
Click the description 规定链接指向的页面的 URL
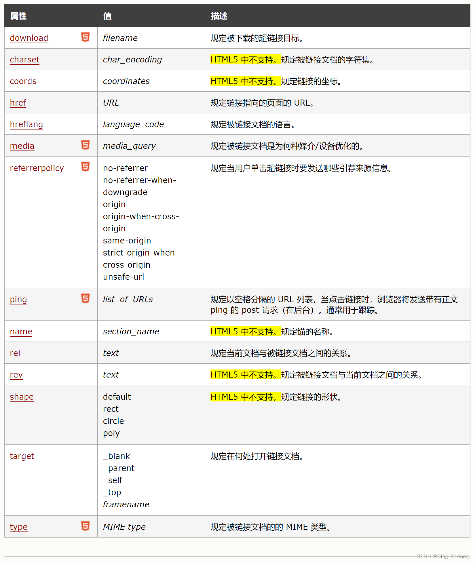(x=262, y=103)
